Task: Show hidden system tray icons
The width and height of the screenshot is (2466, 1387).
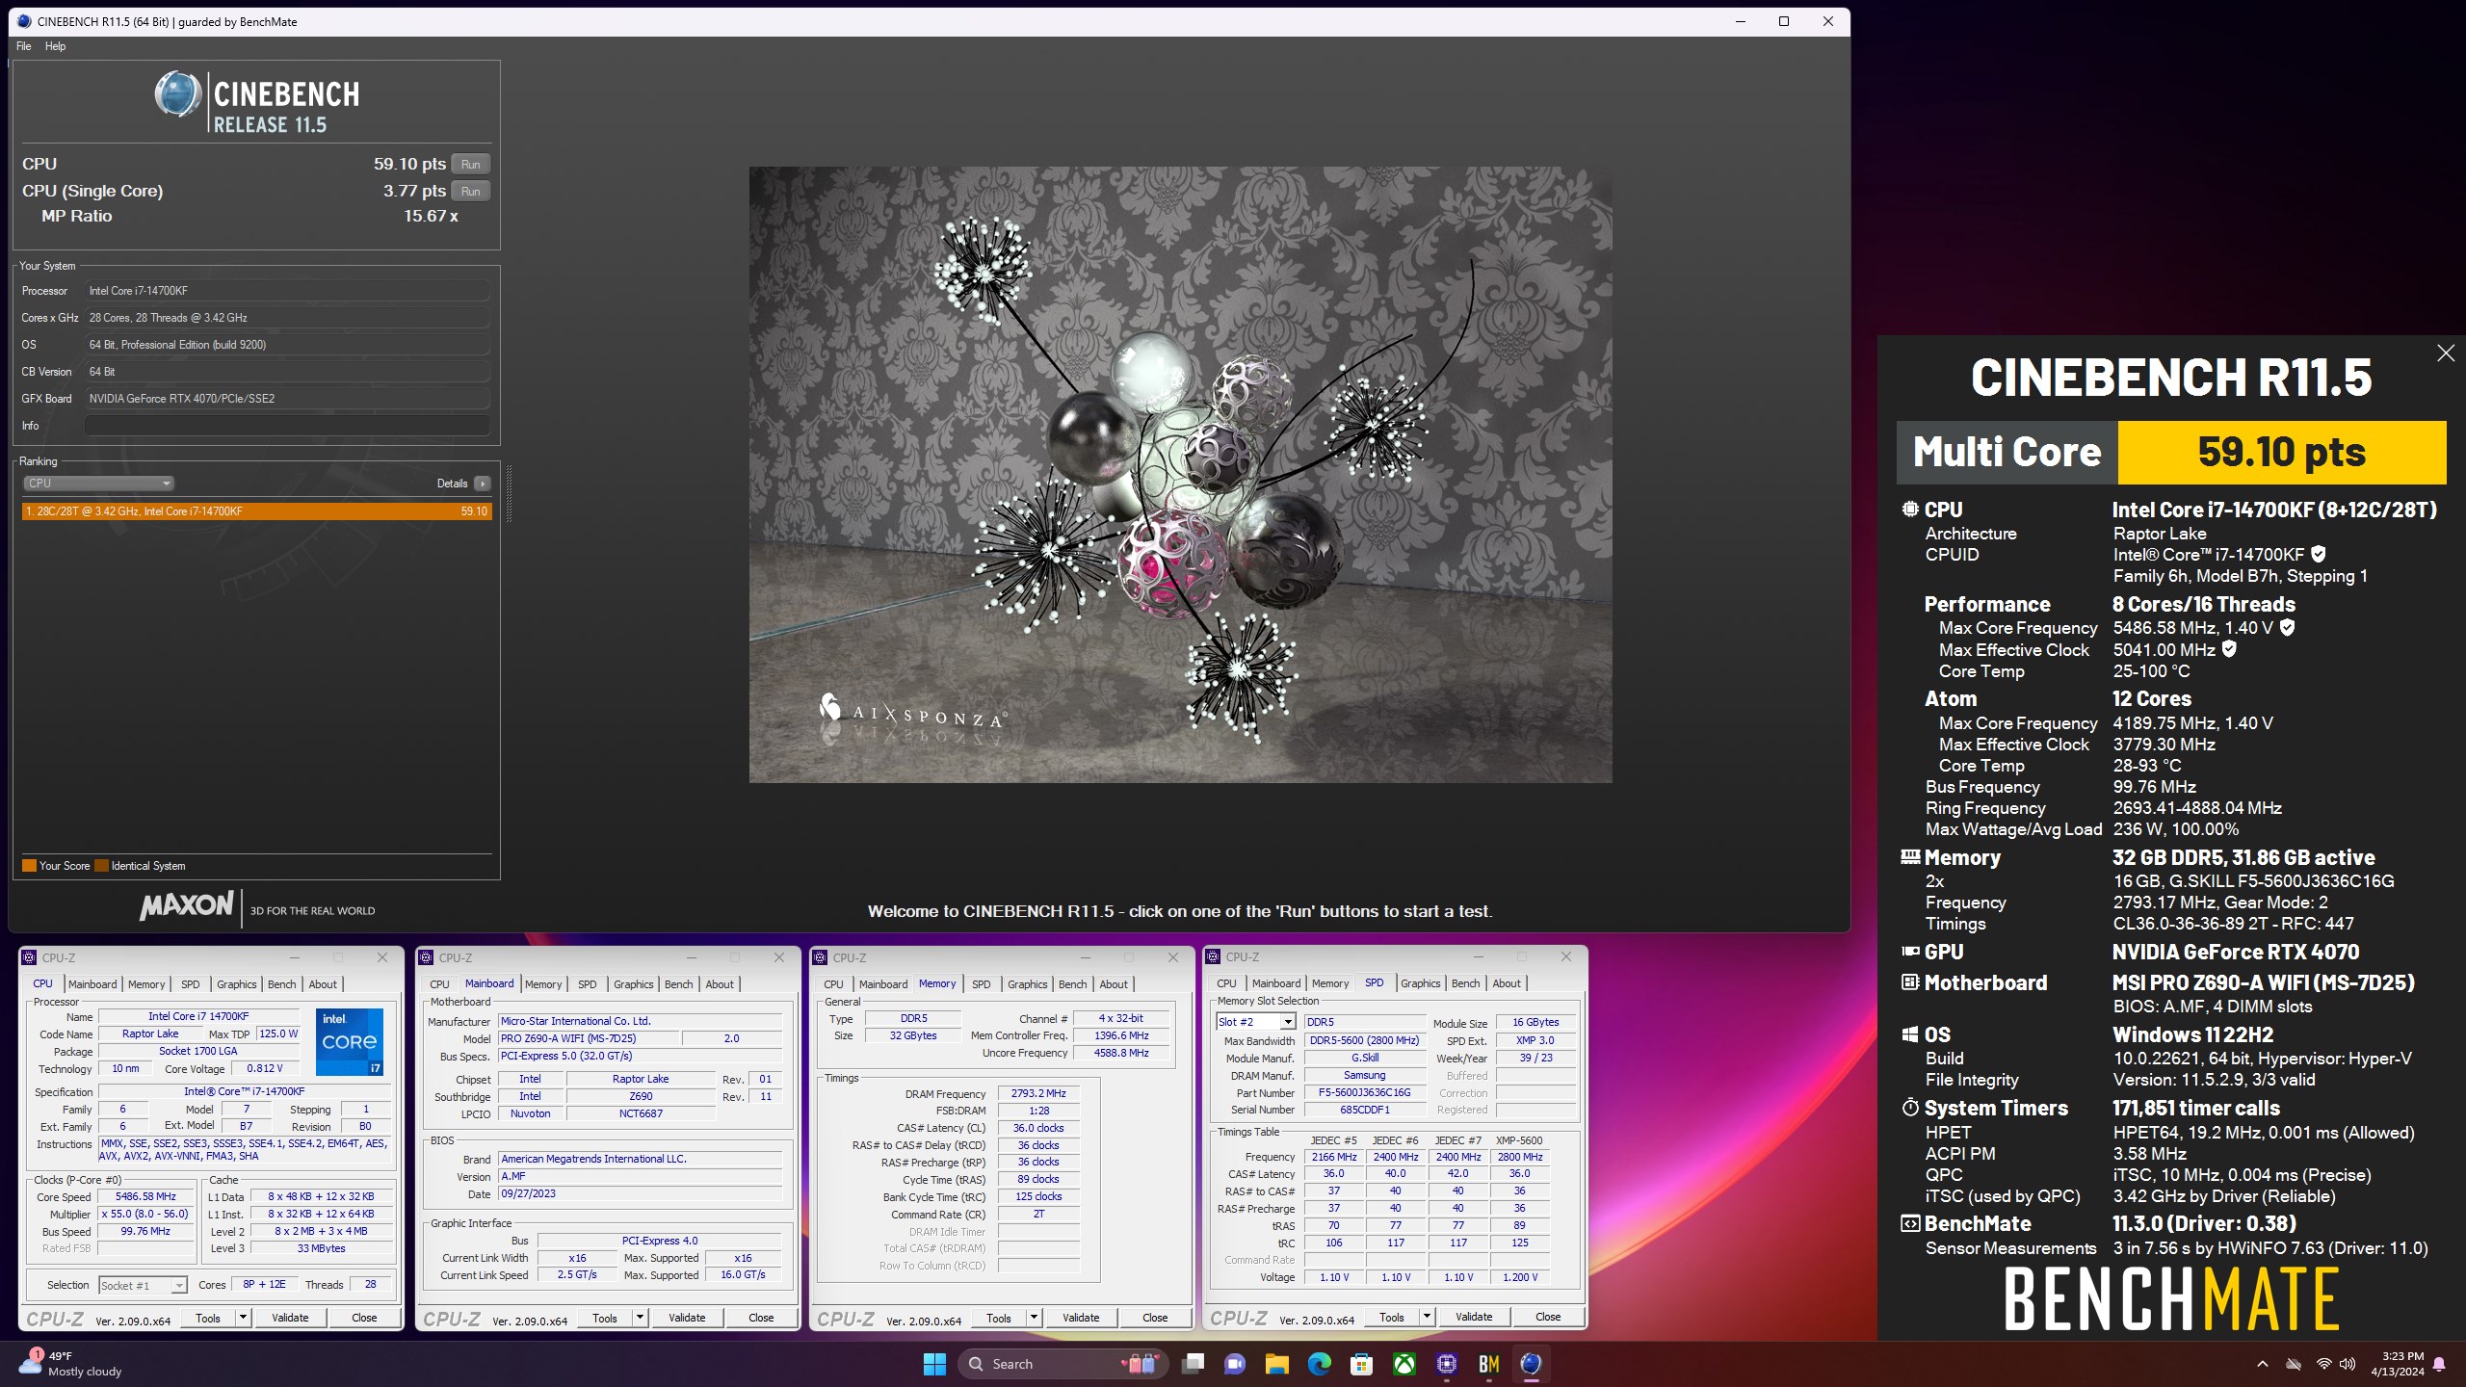Action: [x=2263, y=1364]
